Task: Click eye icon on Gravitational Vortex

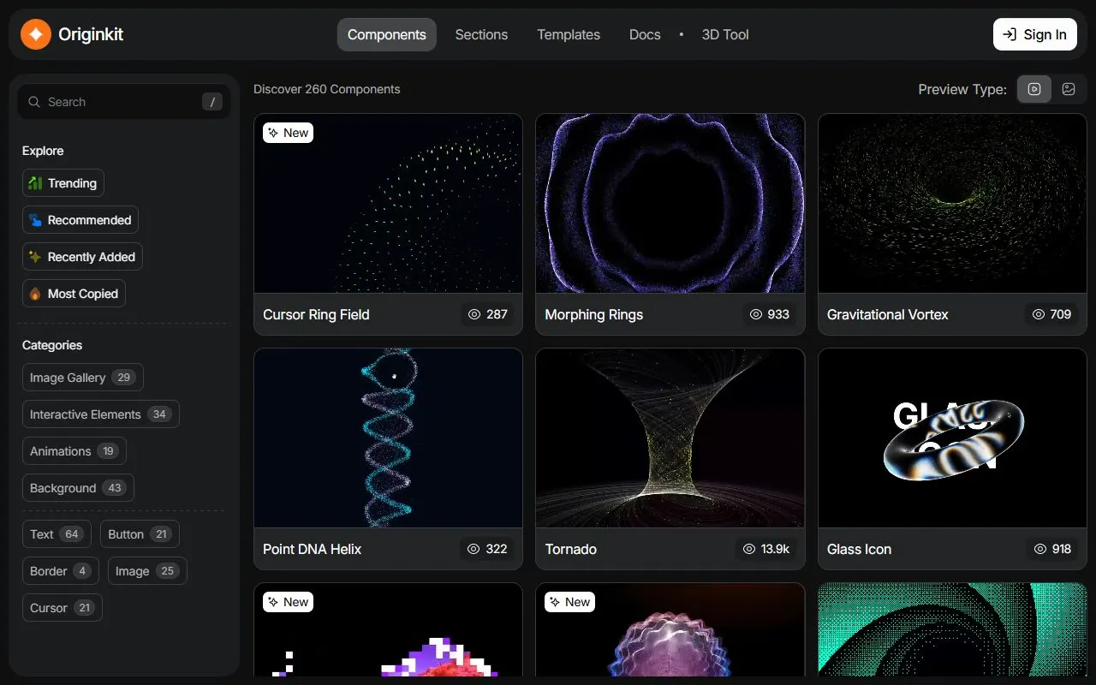Action: (x=1039, y=314)
